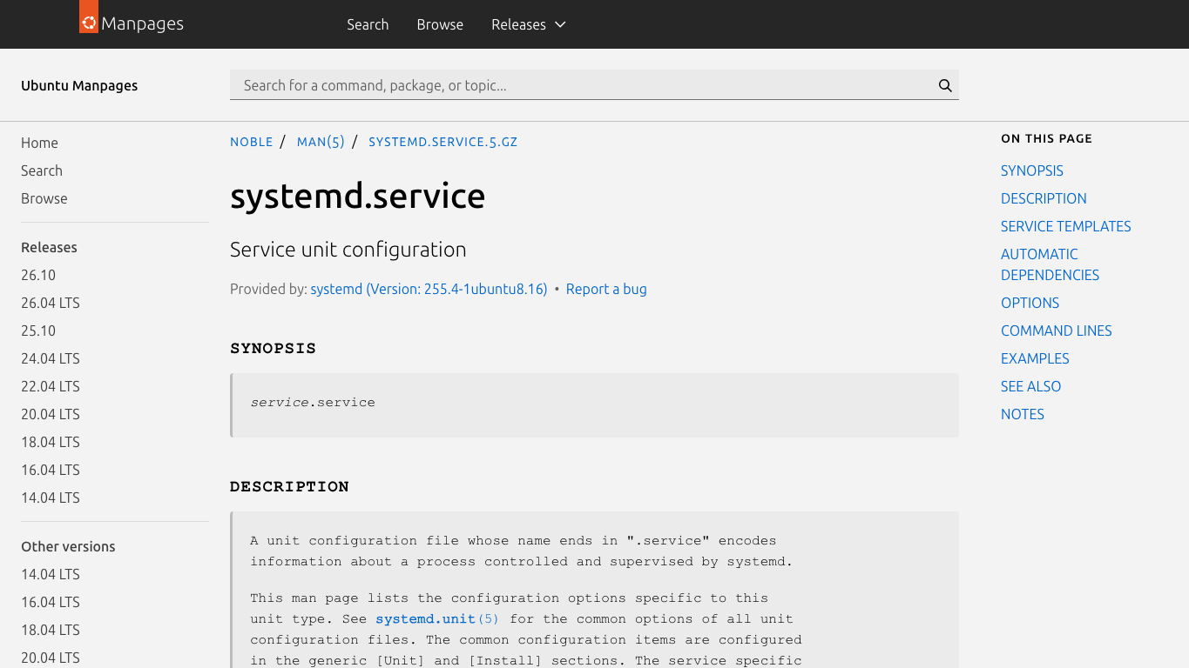The image size is (1189, 668).
Task: Expand the Releases dropdown chevron
Action: [x=560, y=24]
